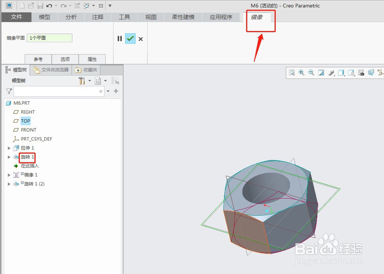
Task: Click the model tree settings hammer icon
Action: pyautogui.click(x=82, y=80)
